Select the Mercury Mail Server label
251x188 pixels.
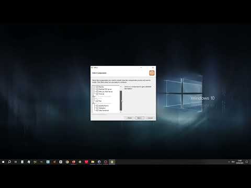[x=106, y=91]
